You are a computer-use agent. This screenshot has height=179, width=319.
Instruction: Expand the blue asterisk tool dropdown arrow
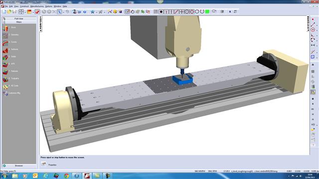tap(96, 12)
